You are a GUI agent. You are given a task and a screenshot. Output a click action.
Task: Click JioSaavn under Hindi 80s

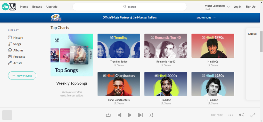click(213, 103)
